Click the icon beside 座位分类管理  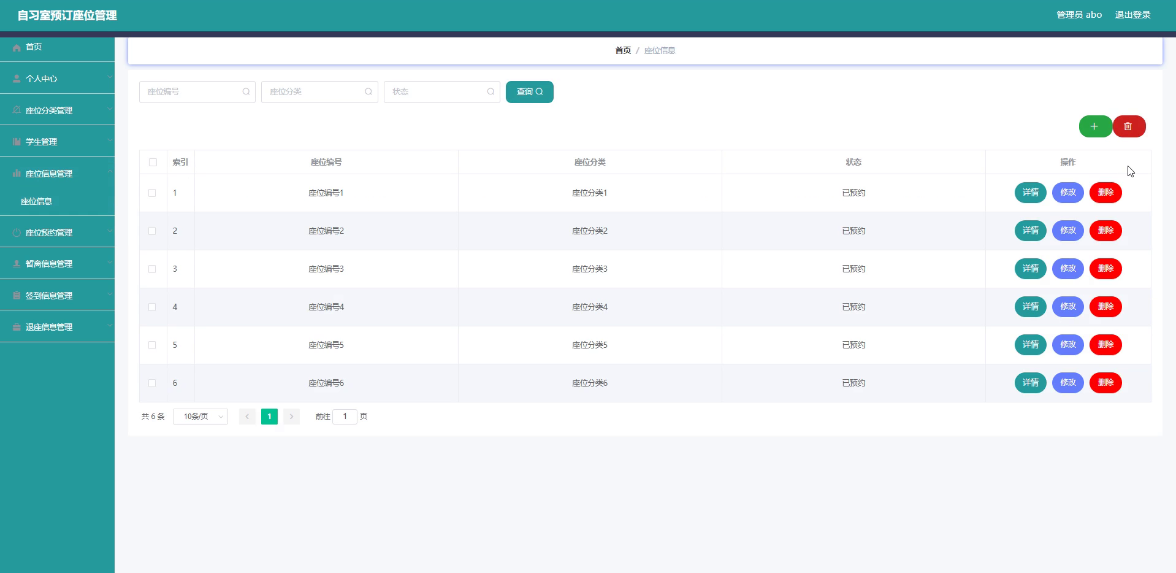[x=17, y=110]
